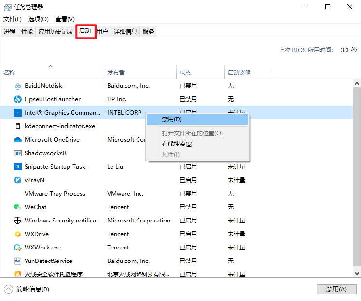Click the HP HpseuHostLauncher icon
361x301 pixels.
(18, 99)
